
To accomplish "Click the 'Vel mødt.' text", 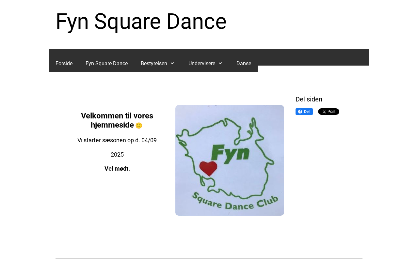I will (x=117, y=169).
